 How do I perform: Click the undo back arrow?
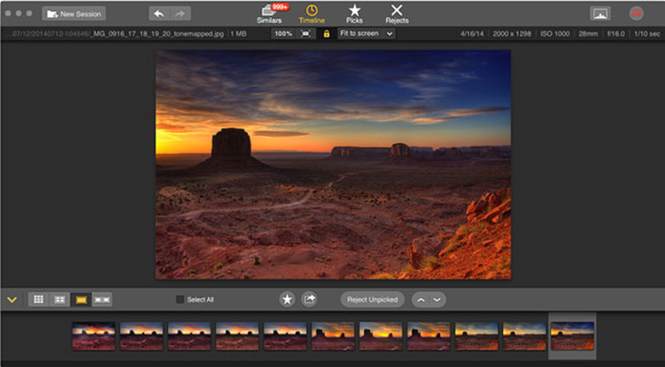point(159,14)
